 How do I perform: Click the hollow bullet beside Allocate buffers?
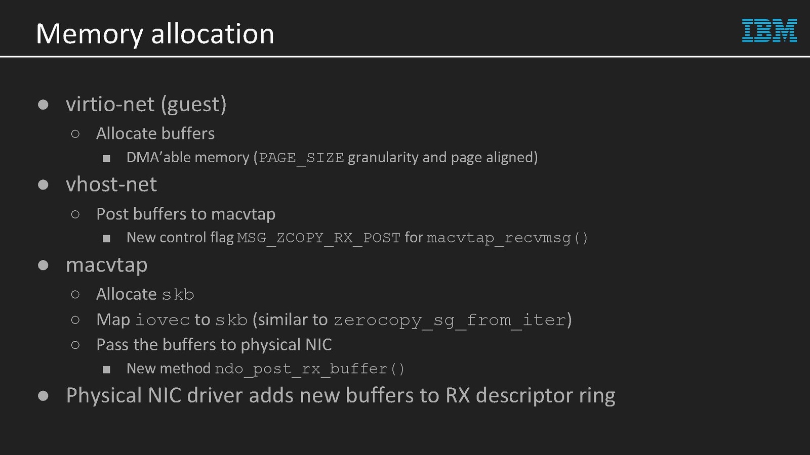pos(75,134)
